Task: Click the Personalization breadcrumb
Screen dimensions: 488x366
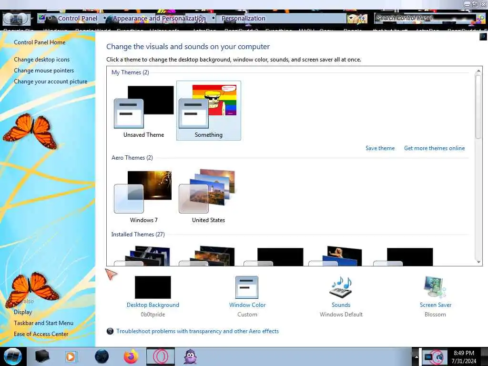Action: [x=244, y=19]
